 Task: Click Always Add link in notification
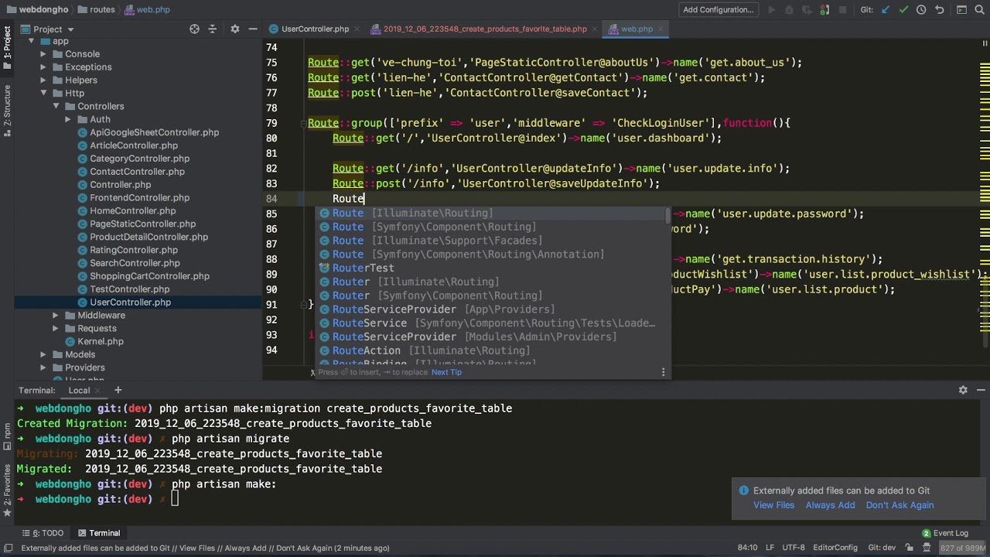tap(830, 505)
